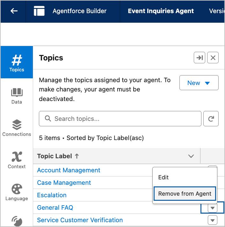Viewport: 225px width, 227px height.
Task: Click the '5 items' sort summary text
Action: (x=91, y=138)
